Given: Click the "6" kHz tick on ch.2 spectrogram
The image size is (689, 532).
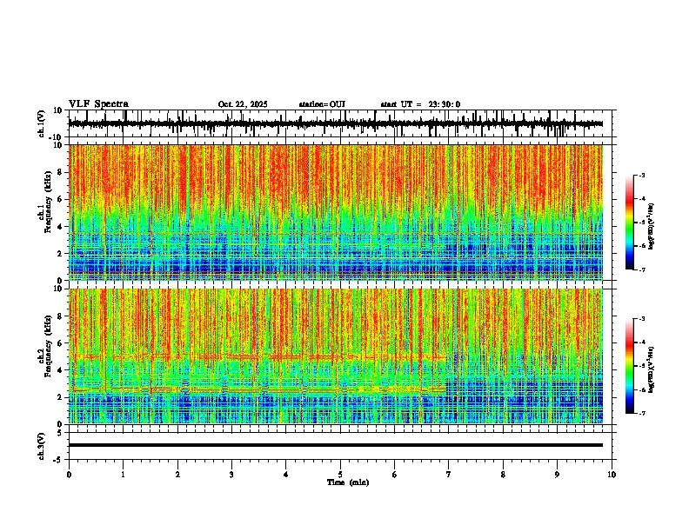Looking at the screenshot, I should [60, 343].
